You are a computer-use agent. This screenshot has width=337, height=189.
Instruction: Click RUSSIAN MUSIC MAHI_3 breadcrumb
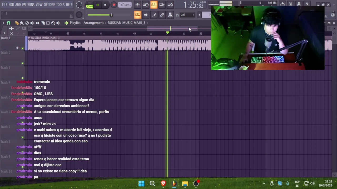126,23
